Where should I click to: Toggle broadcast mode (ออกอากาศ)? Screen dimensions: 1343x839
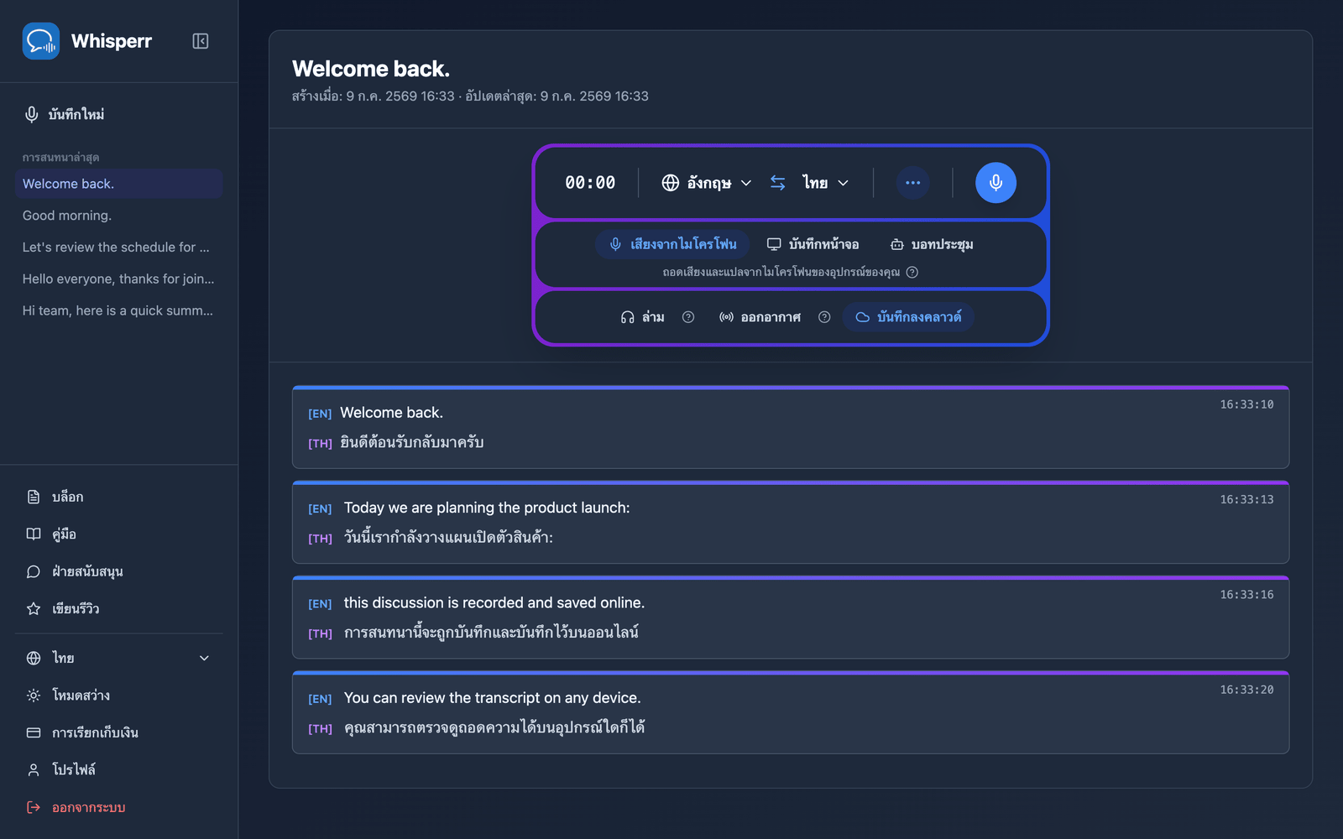[x=760, y=317]
